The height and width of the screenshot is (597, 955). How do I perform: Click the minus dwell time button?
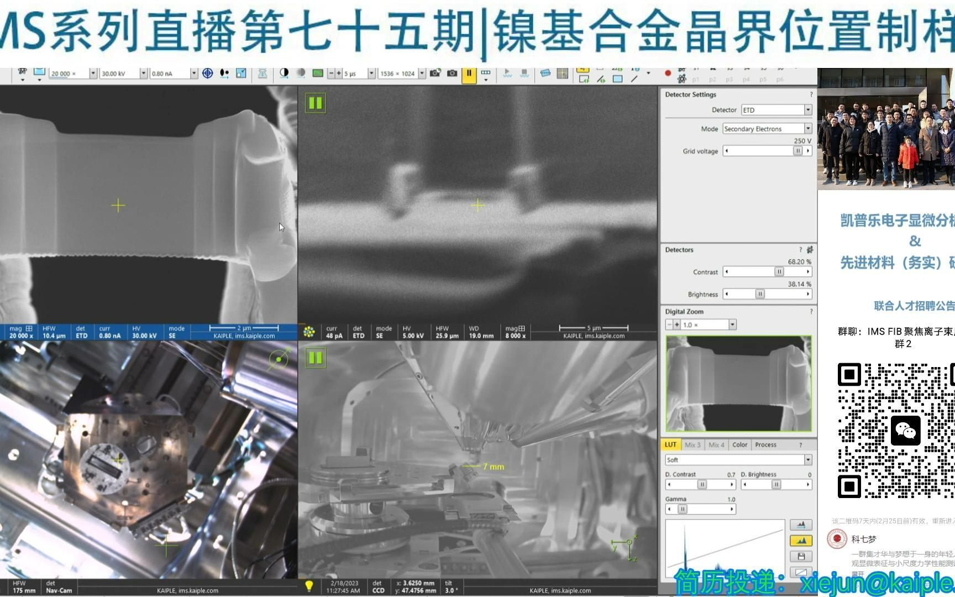[x=331, y=74]
